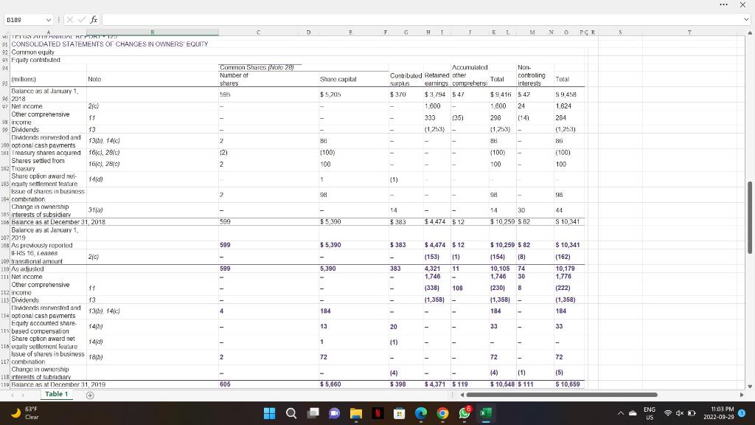Click the Insert Function (fx) icon
This screenshot has height=425, width=755.
(94, 19)
